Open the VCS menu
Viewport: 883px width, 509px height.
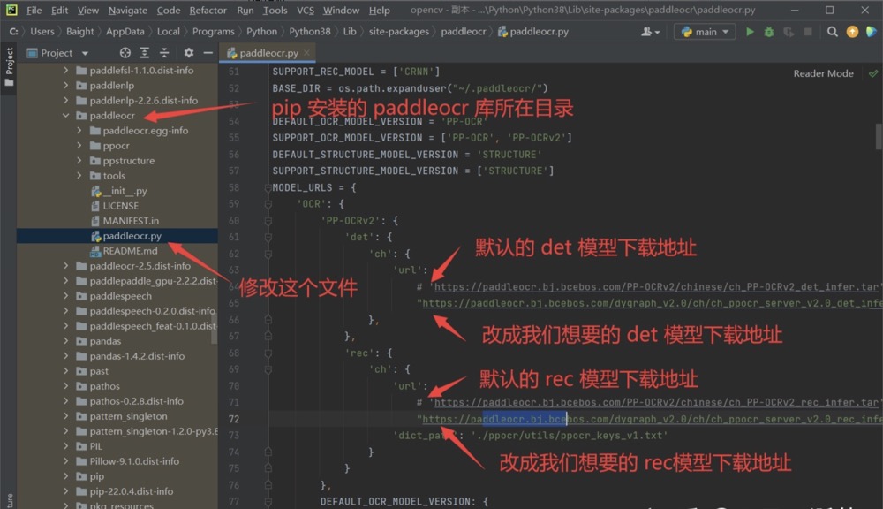pyautogui.click(x=306, y=10)
